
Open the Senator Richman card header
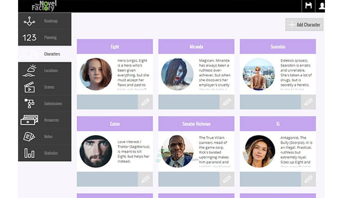click(196, 124)
